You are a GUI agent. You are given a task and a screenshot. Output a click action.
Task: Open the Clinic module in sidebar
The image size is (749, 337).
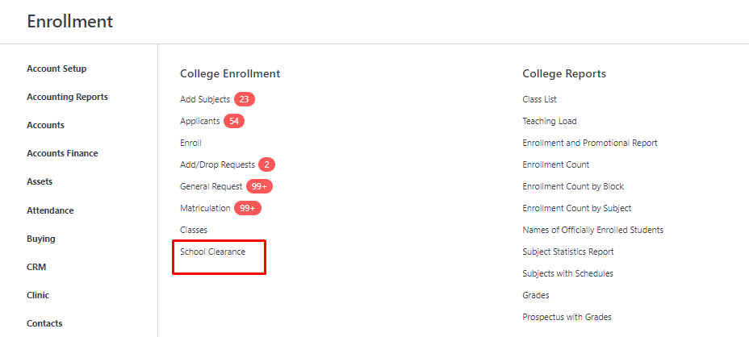coord(38,295)
